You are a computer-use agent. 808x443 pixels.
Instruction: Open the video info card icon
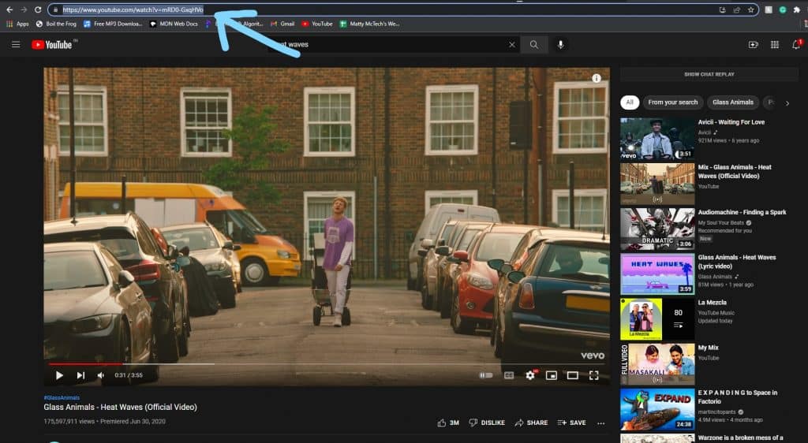click(x=597, y=78)
